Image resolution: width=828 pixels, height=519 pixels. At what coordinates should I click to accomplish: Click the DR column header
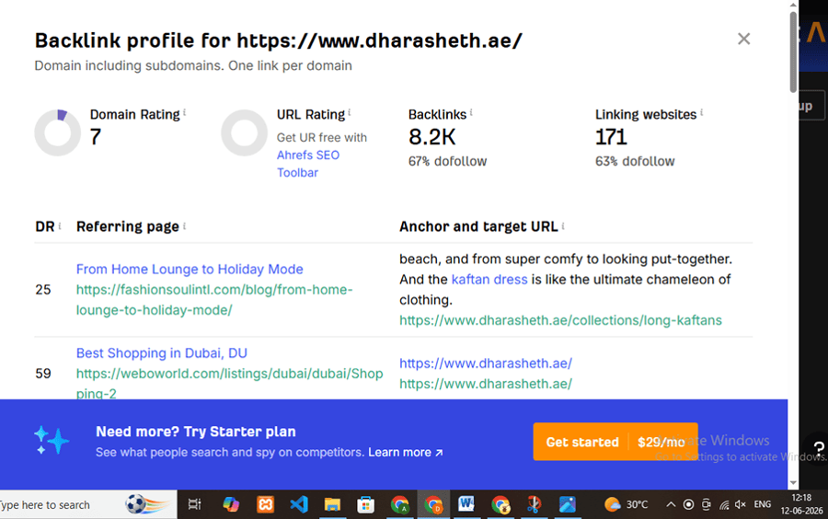[x=45, y=226]
